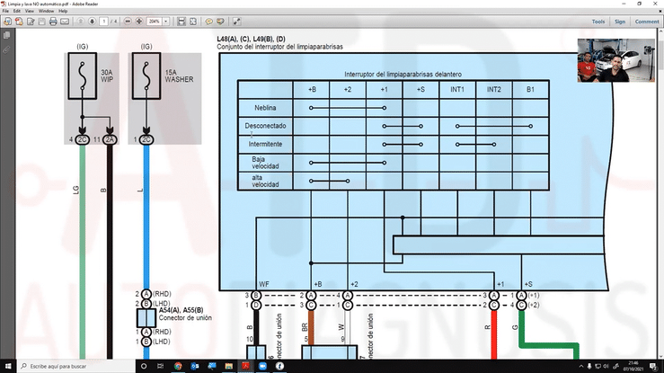Click the 204% zoom value field
Image resolution: width=664 pixels, height=373 pixels.
[x=155, y=22]
